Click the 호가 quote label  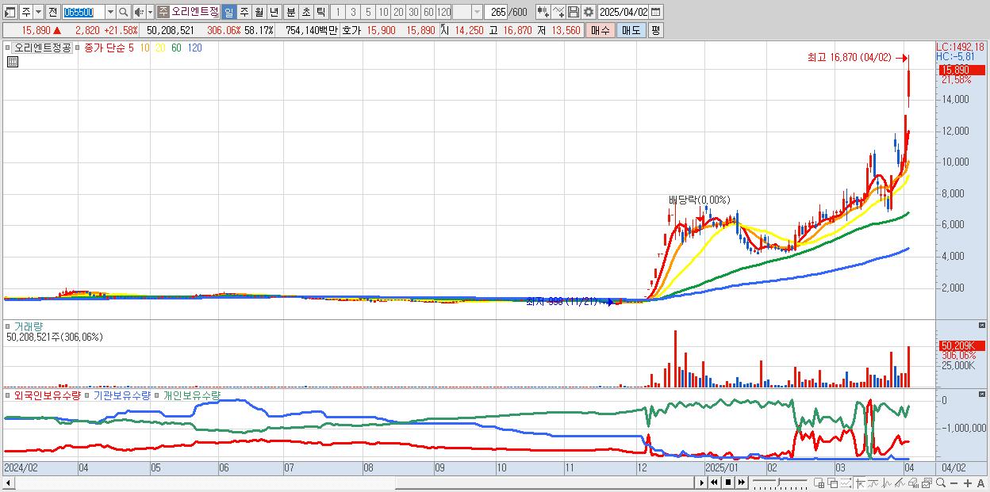[x=351, y=30]
